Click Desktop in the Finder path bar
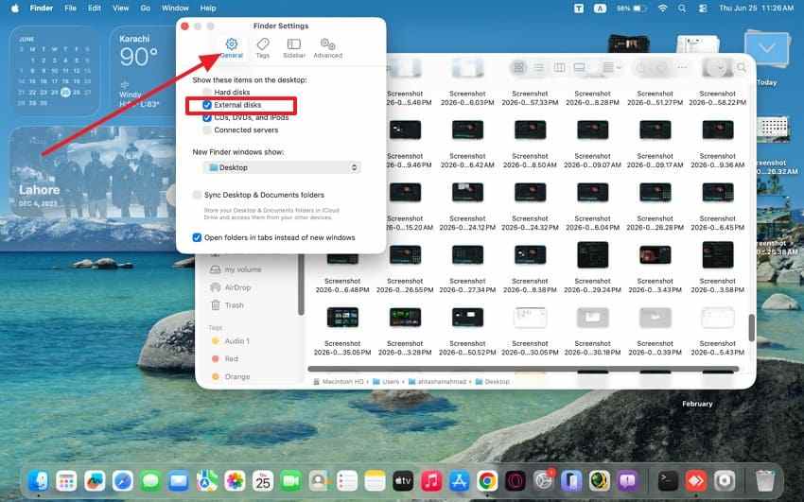Screen dimensions: 804x502 [492, 382]
